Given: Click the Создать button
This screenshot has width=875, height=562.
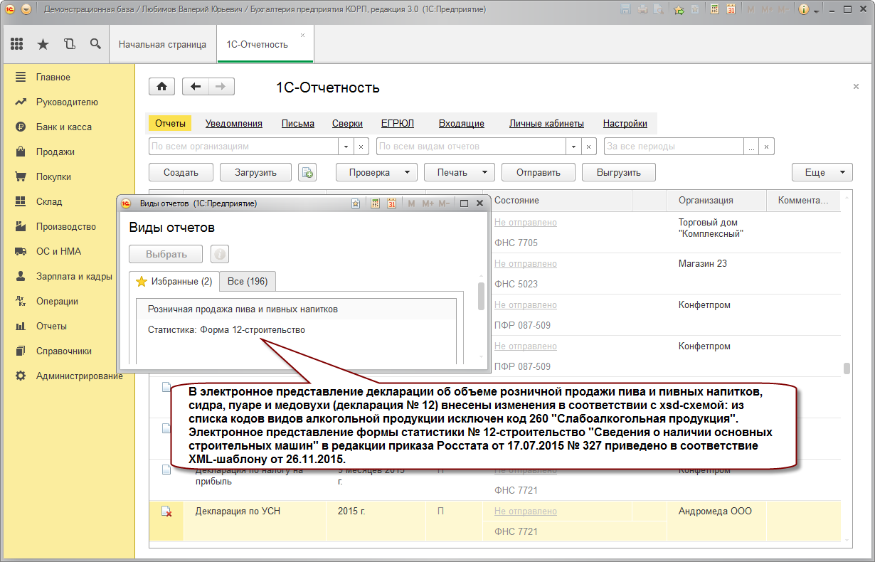Looking at the screenshot, I should tap(181, 172).
